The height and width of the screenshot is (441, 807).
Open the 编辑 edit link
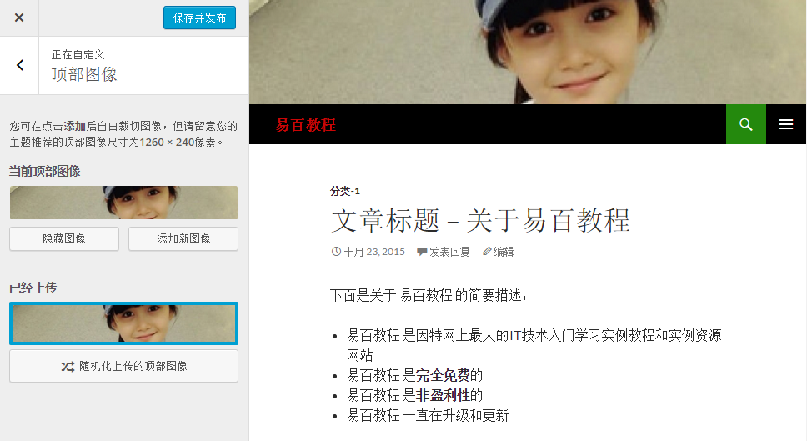coord(504,252)
